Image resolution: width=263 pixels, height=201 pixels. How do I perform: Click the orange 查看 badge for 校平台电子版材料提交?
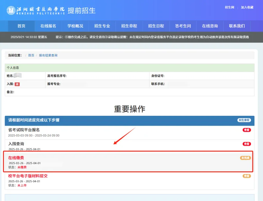[x=247, y=176]
